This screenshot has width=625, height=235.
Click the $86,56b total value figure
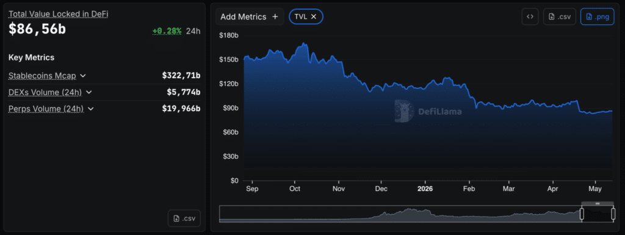[37, 29]
